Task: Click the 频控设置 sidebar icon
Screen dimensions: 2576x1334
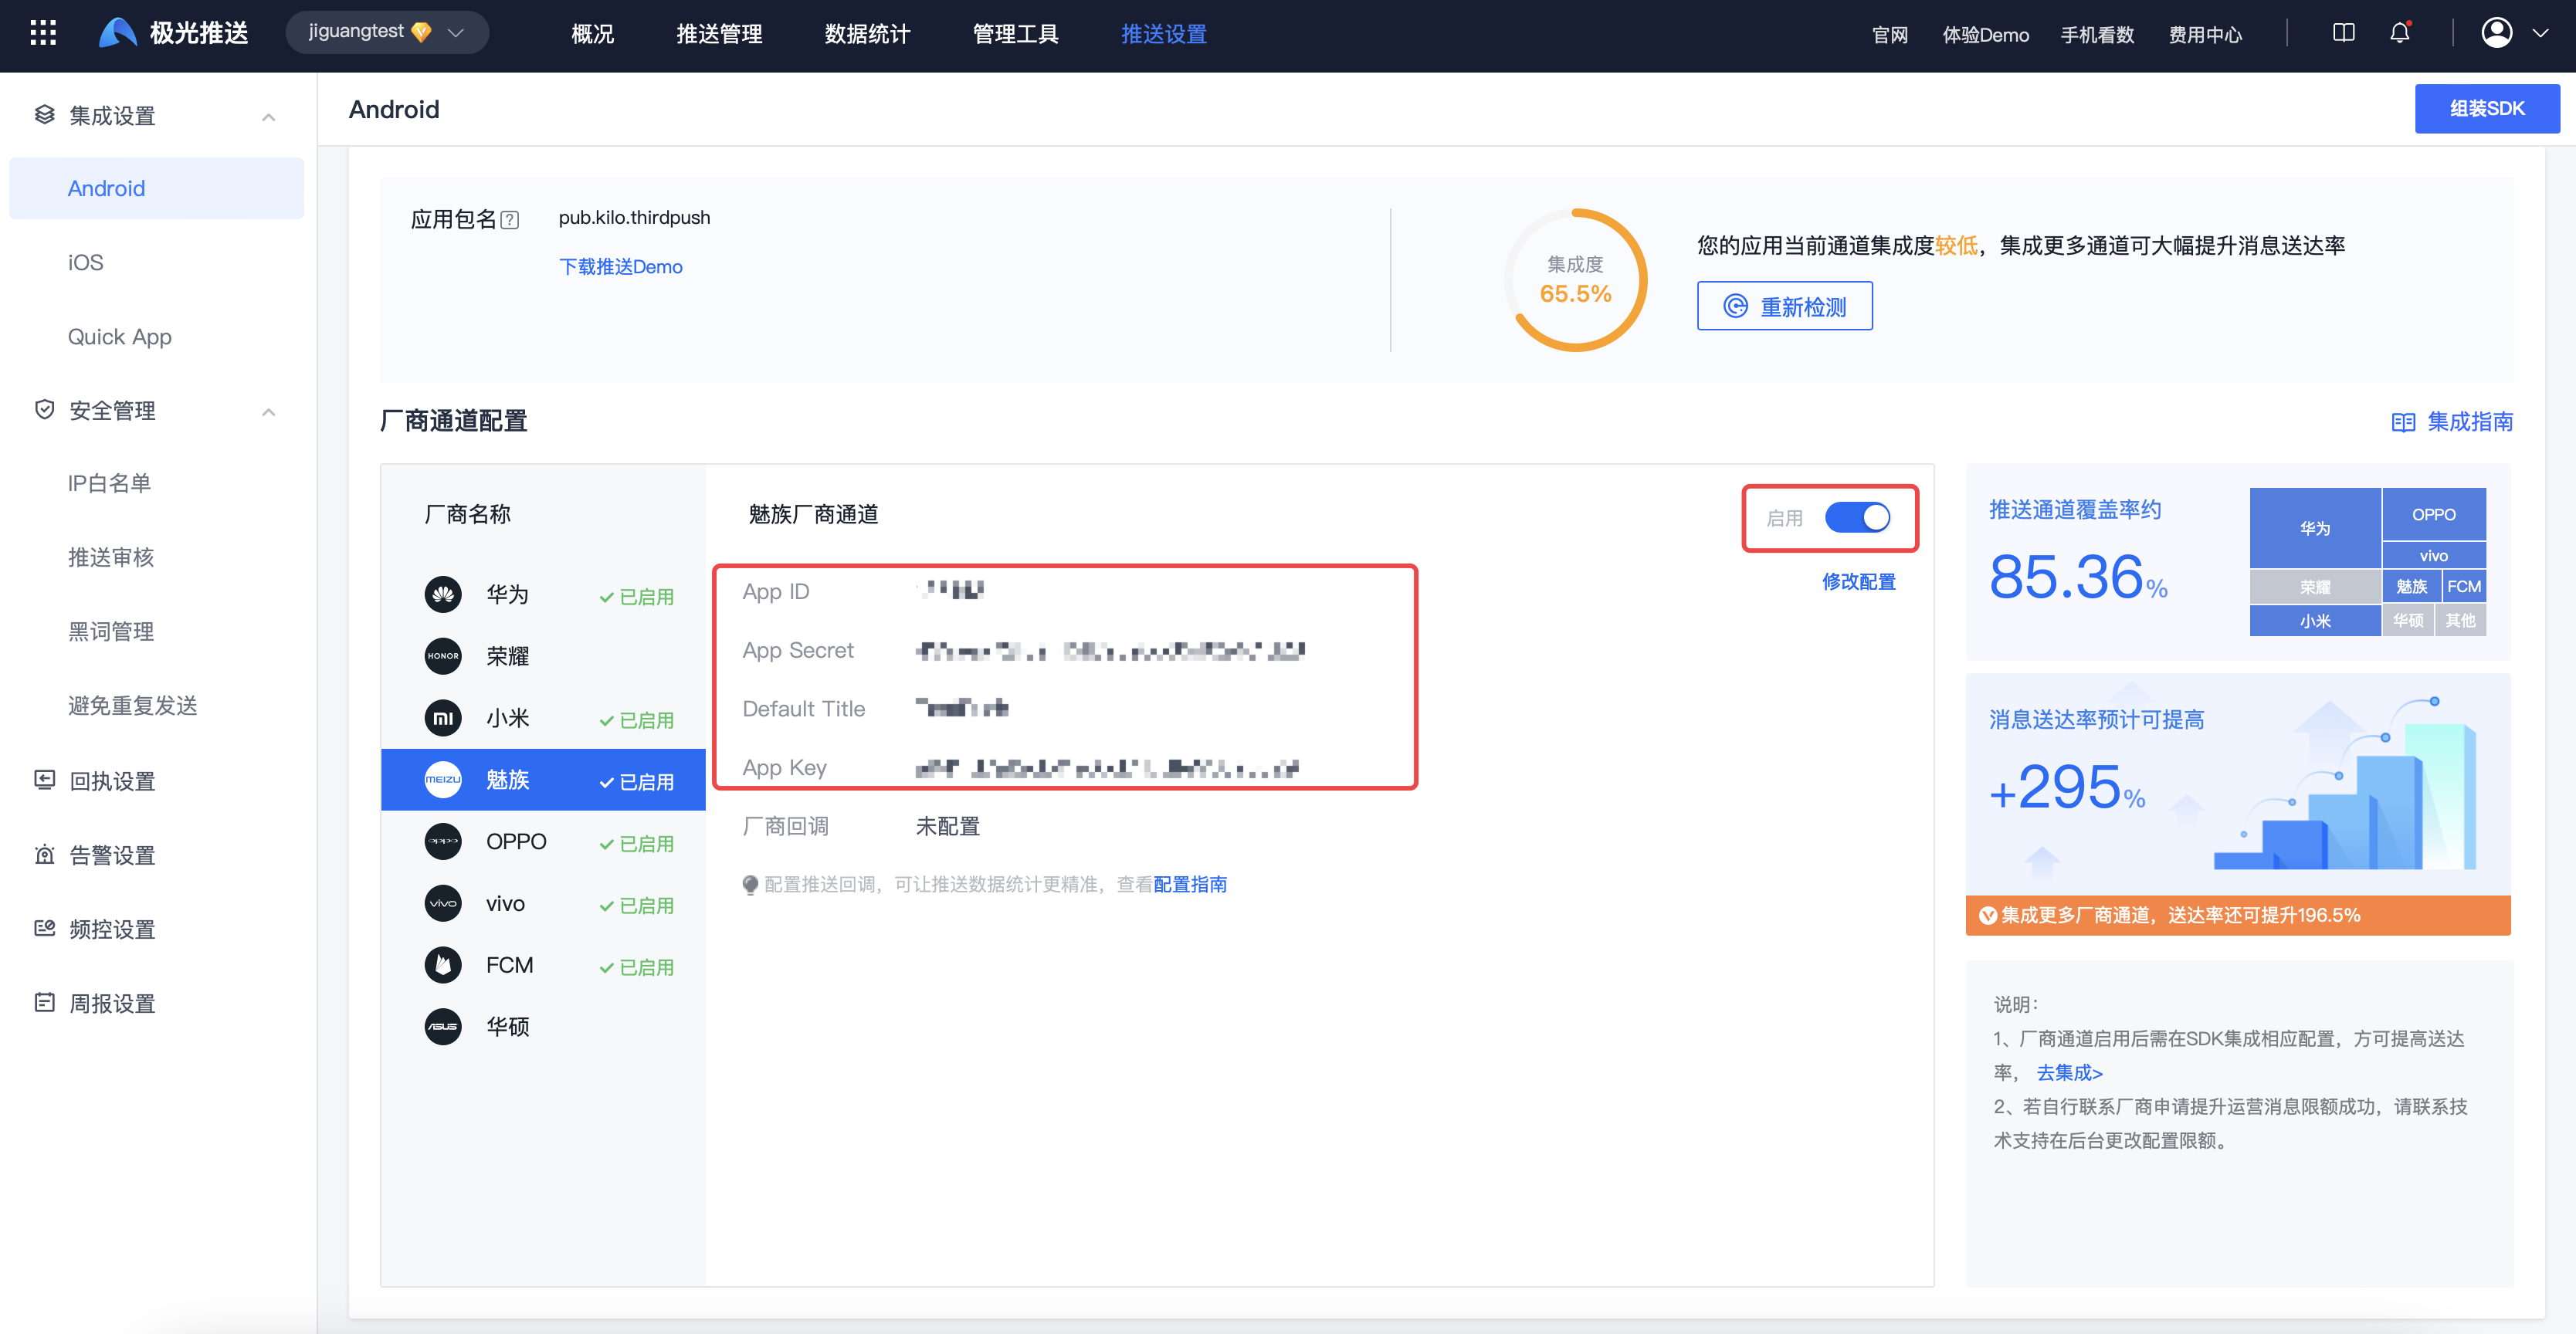Action: 44,928
